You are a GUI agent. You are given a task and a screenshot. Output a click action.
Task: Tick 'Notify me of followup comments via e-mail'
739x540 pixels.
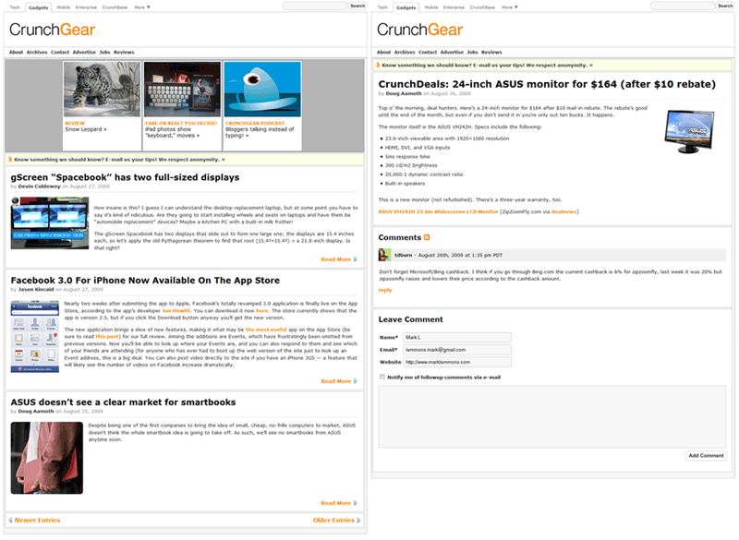click(x=382, y=378)
